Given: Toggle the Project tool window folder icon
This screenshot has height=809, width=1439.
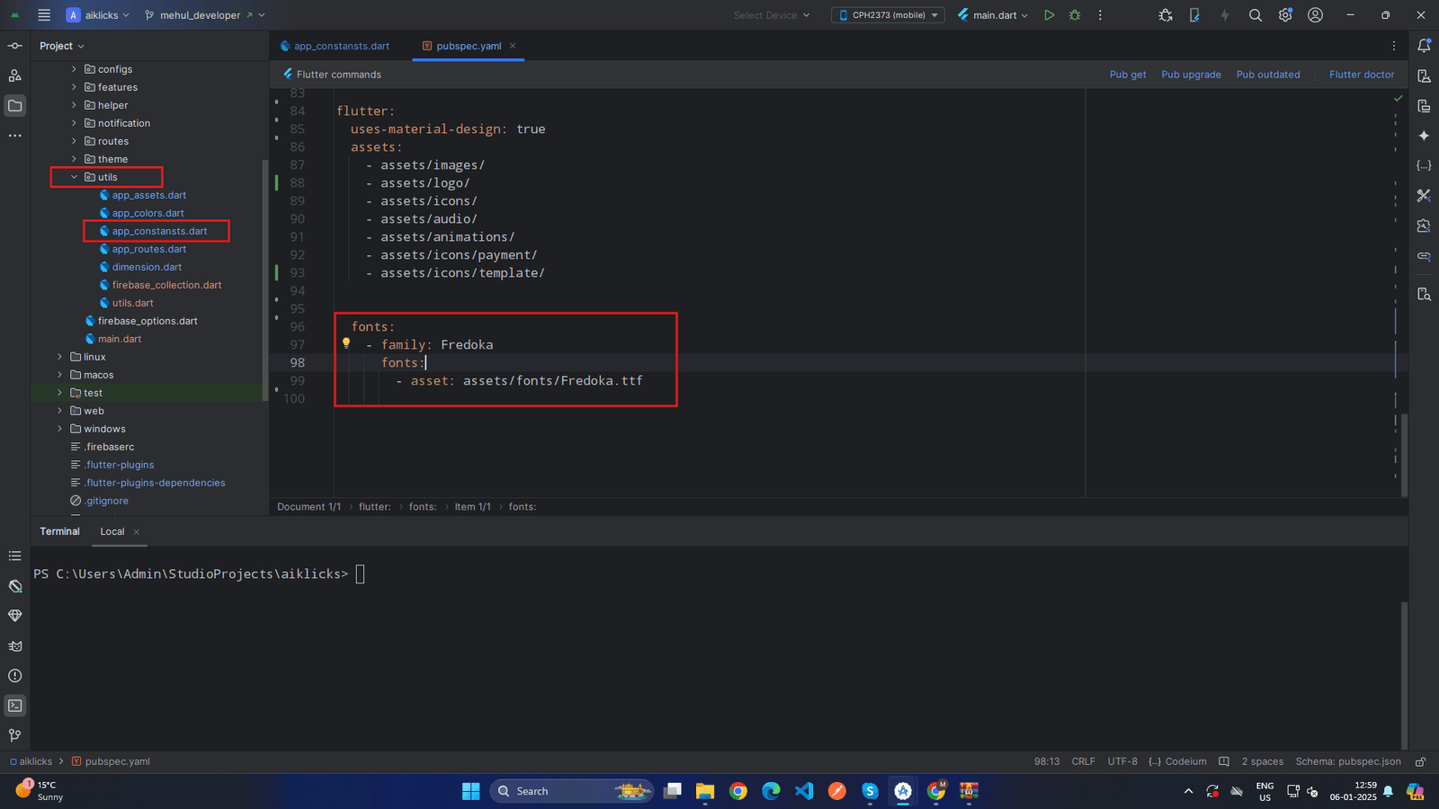Looking at the screenshot, I should (15, 106).
